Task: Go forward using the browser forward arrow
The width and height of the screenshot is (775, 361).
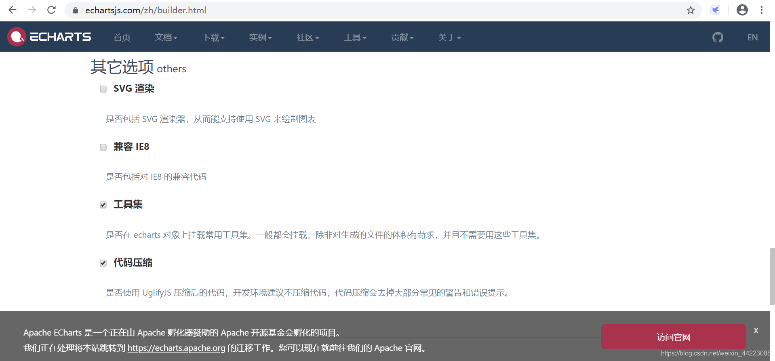Action: tap(32, 10)
